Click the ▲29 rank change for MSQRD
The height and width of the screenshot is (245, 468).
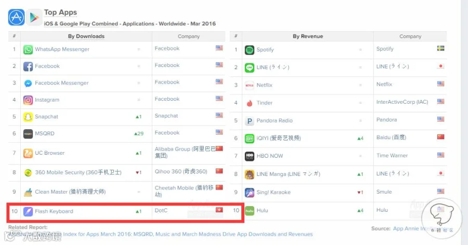point(139,133)
